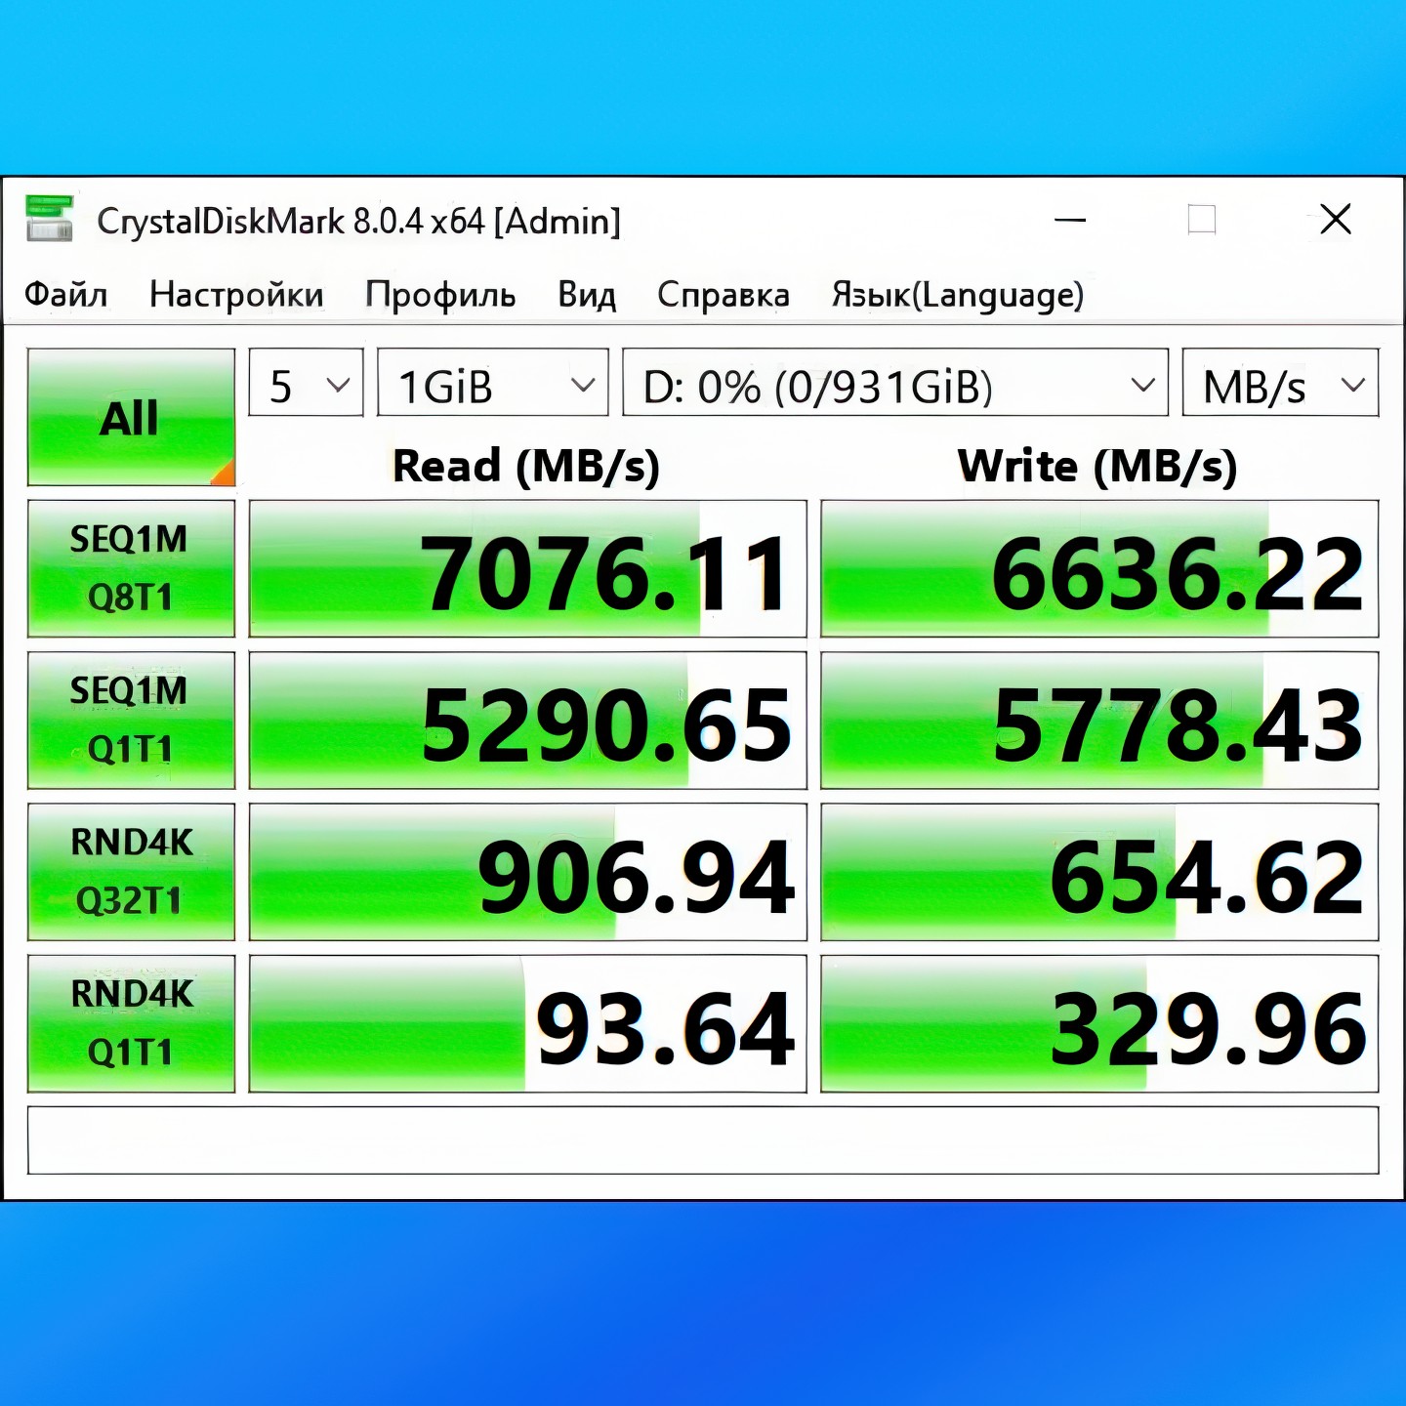The image size is (1406, 1406).
Task: Open the Справка menu
Action: [x=724, y=294]
